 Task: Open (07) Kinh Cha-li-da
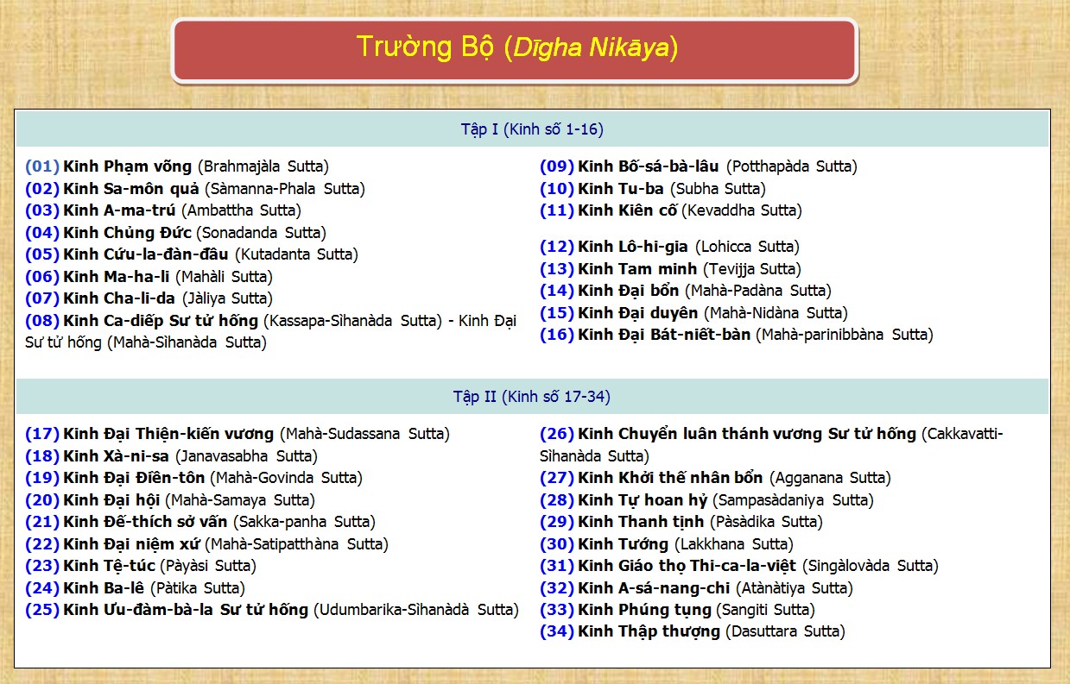(x=100, y=298)
